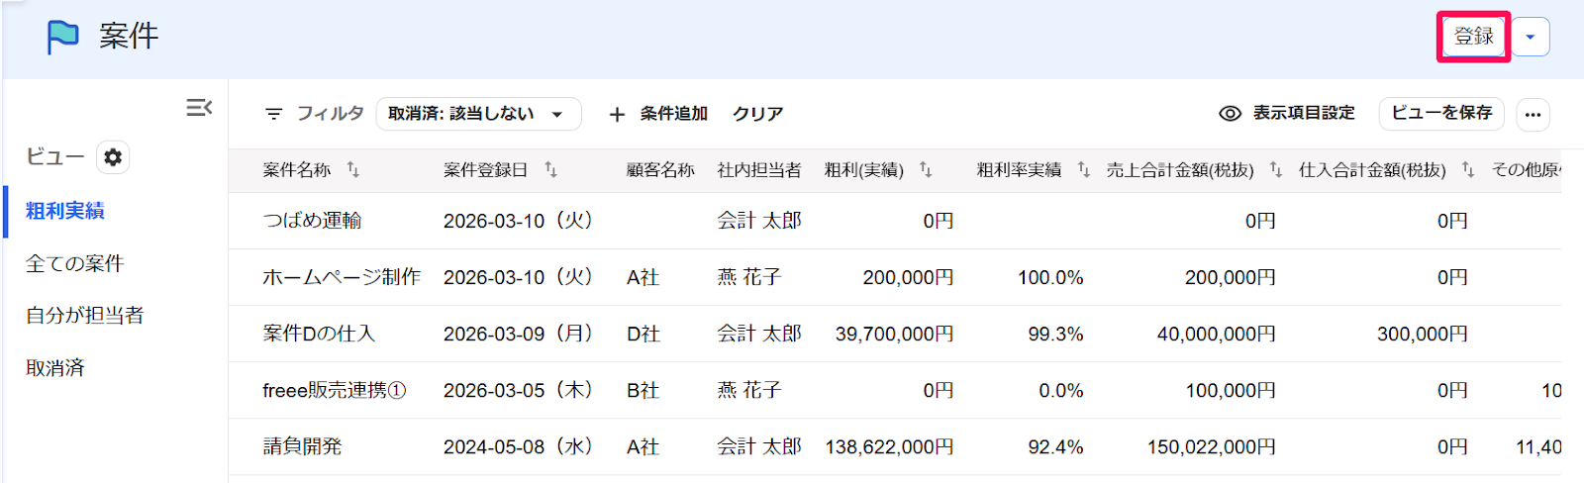
Task: Sort by 案件名称 column arrow icon
Action: [x=352, y=170]
